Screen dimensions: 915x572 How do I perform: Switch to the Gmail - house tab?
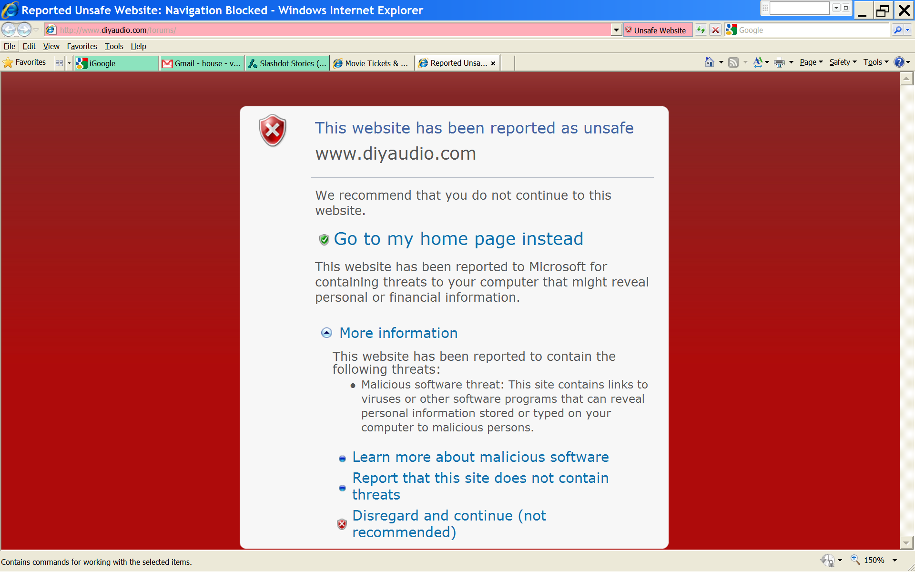point(202,63)
